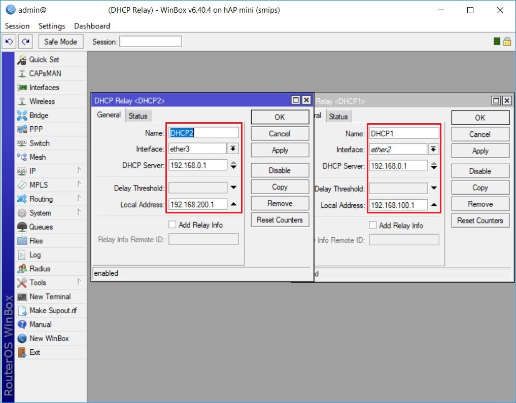Open Interface dropdown showing ether2

pos(433,149)
